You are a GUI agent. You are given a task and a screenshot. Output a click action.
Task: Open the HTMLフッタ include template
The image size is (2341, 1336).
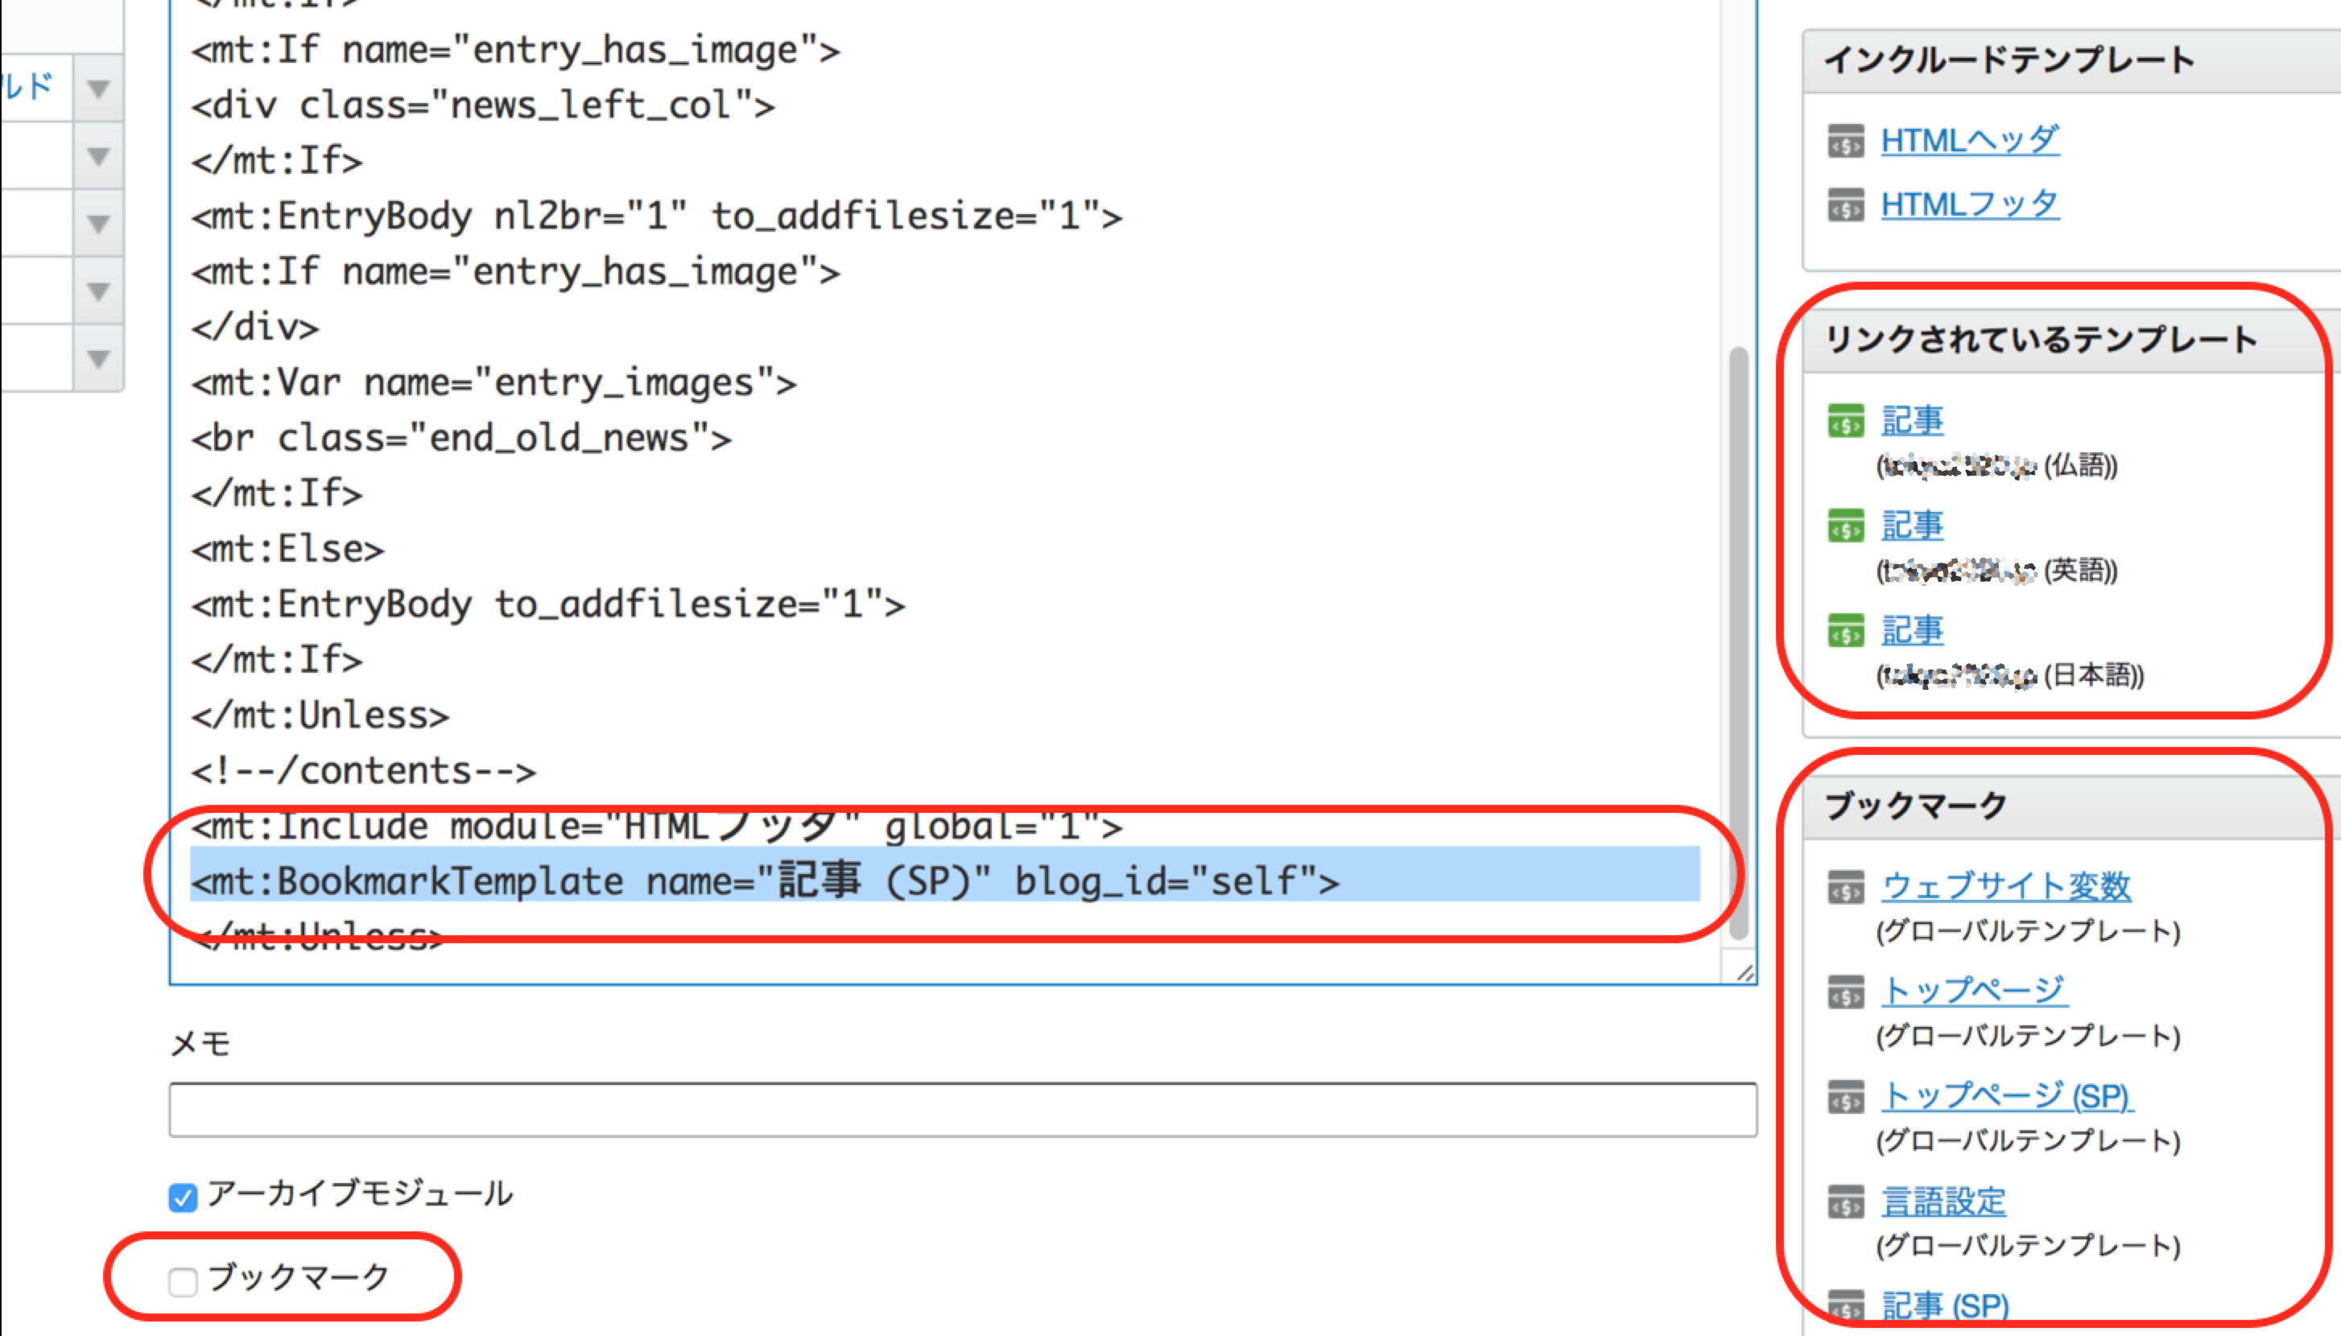click(1970, 204)
